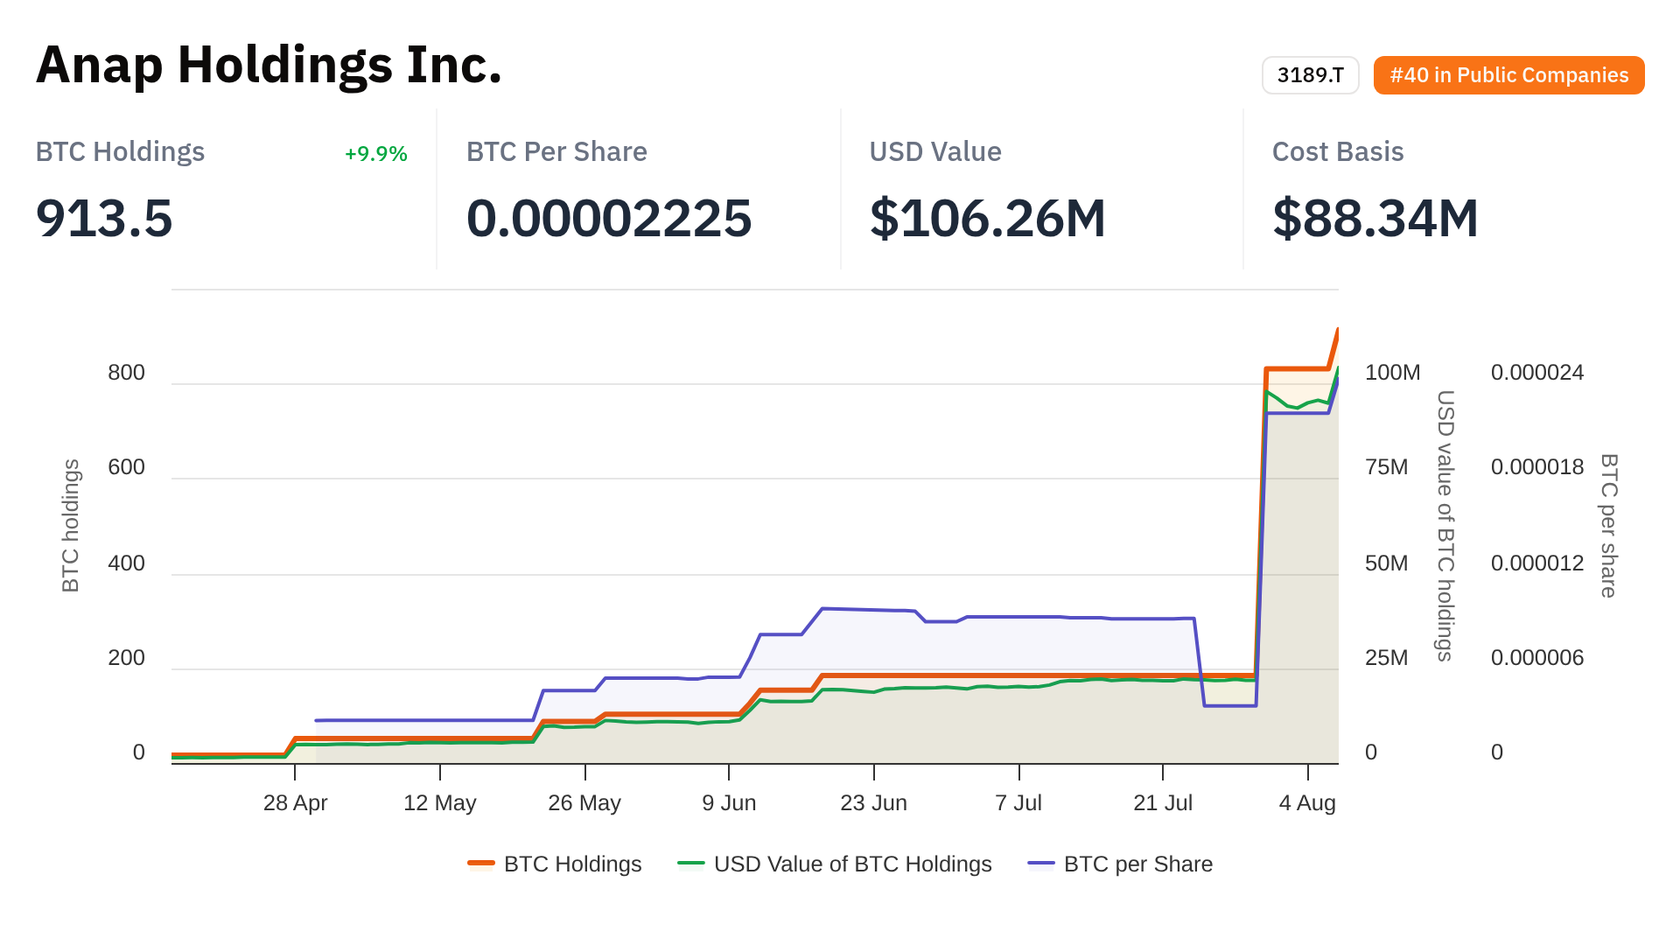Click the vertical BTC holdings axis title
1680x945 pixels.
point(71,526)
